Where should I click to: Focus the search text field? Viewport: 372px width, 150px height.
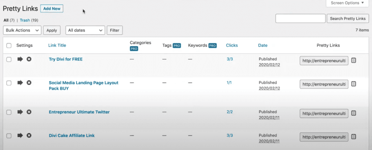tap(300, 18)
